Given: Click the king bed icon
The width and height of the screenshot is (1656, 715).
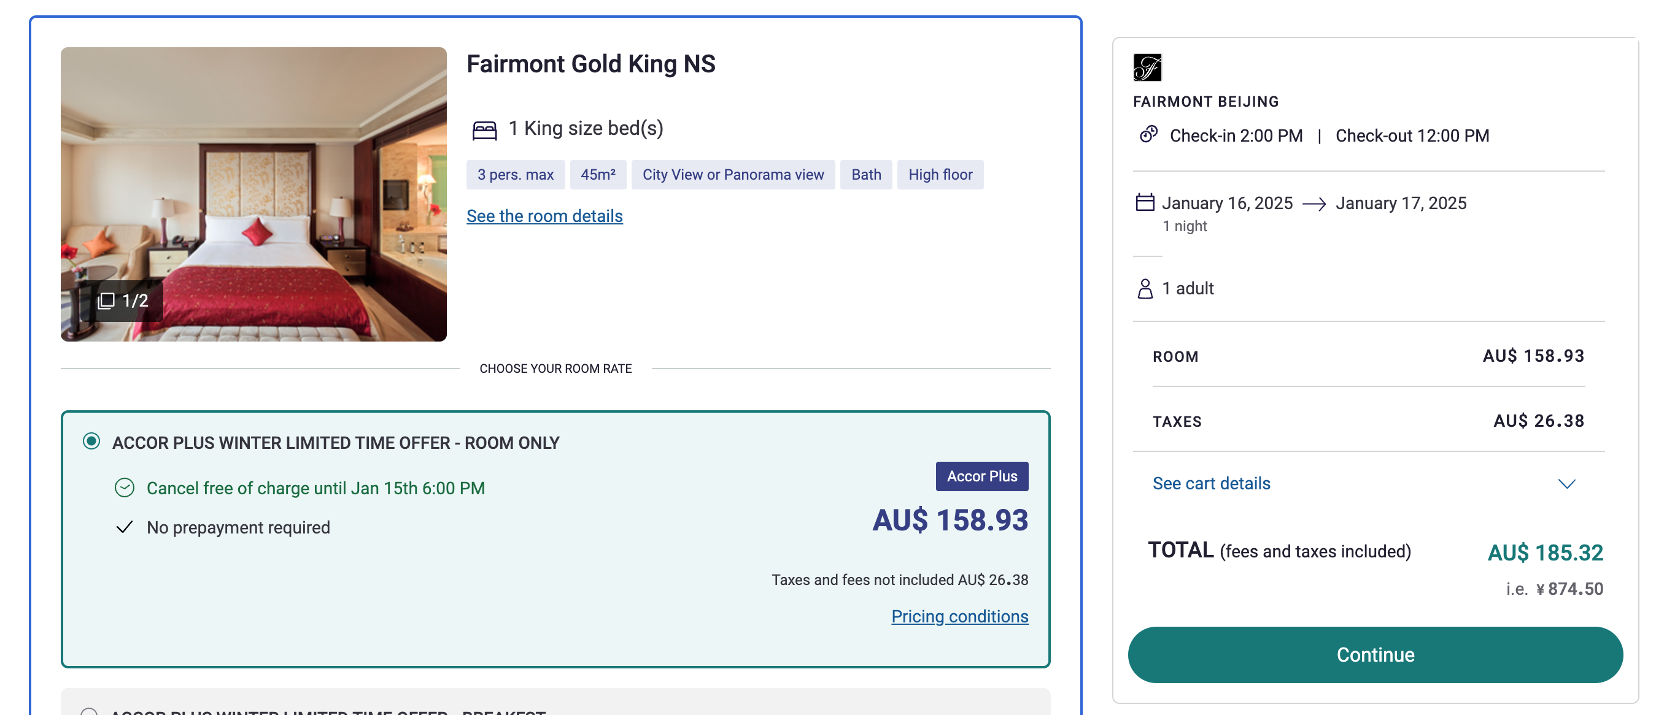Looking at the screenshot, I should [x=484, y=131].
